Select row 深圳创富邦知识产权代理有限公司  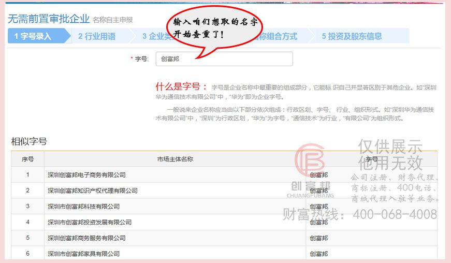tap(224, 191)
